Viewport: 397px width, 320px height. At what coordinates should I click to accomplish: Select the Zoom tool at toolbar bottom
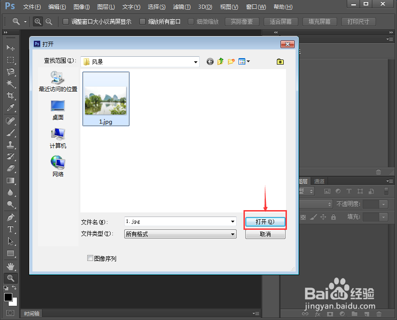pyautogui.click(x=11, y=278)
